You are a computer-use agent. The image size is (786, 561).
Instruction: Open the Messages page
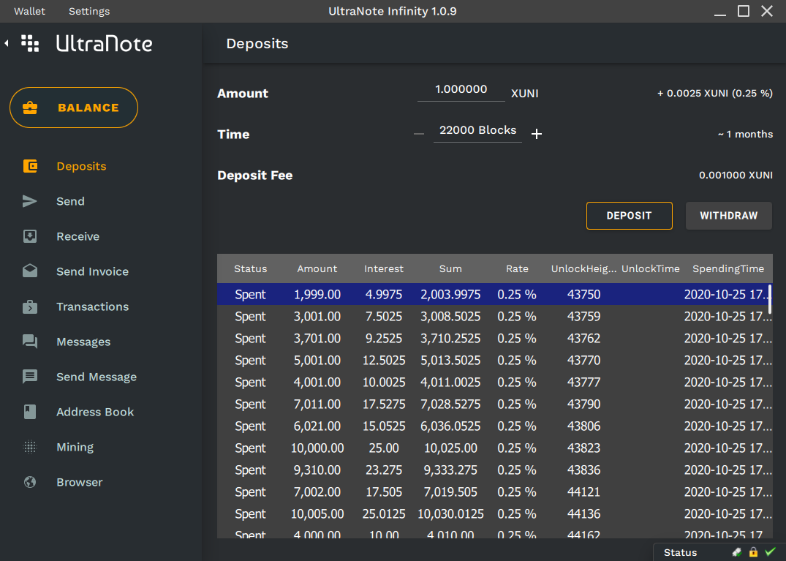[x=83, y=342]
